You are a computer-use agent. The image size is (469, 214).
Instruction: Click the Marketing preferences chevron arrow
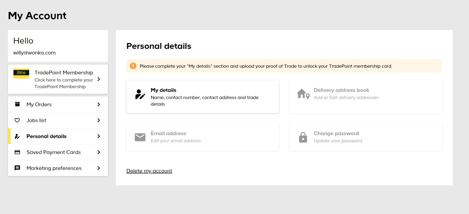coord(99,168)
